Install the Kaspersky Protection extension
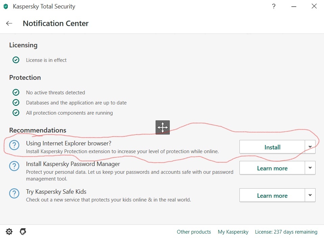This screenshot has width=324, height=238. pos(272,147)
